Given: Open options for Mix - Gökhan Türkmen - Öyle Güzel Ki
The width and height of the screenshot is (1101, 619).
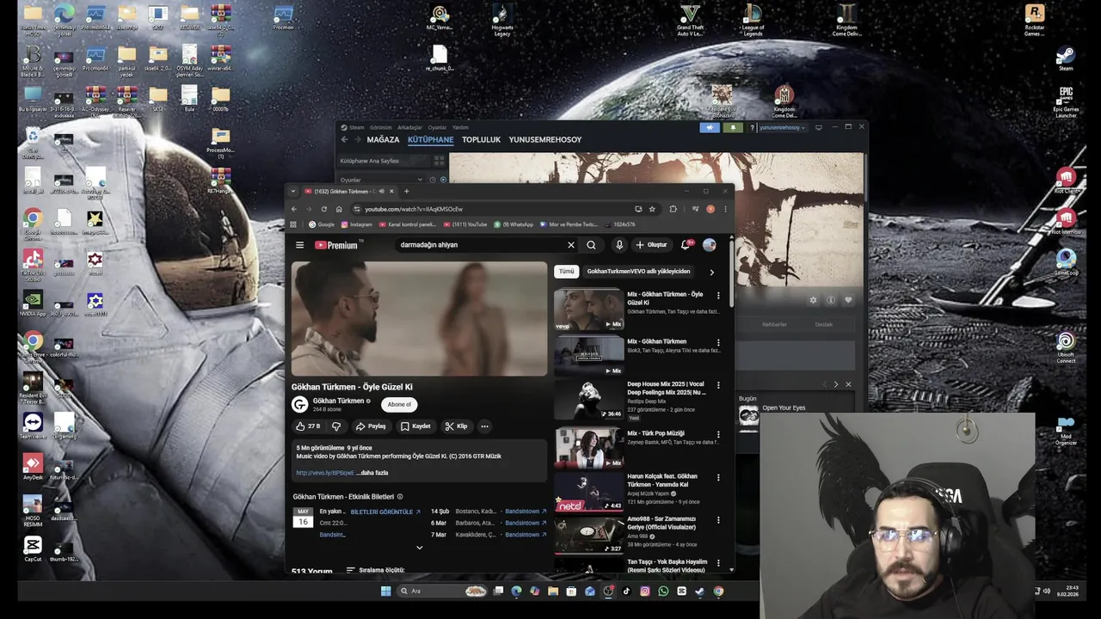Looking at the screenshot, I should coord(718,296).
